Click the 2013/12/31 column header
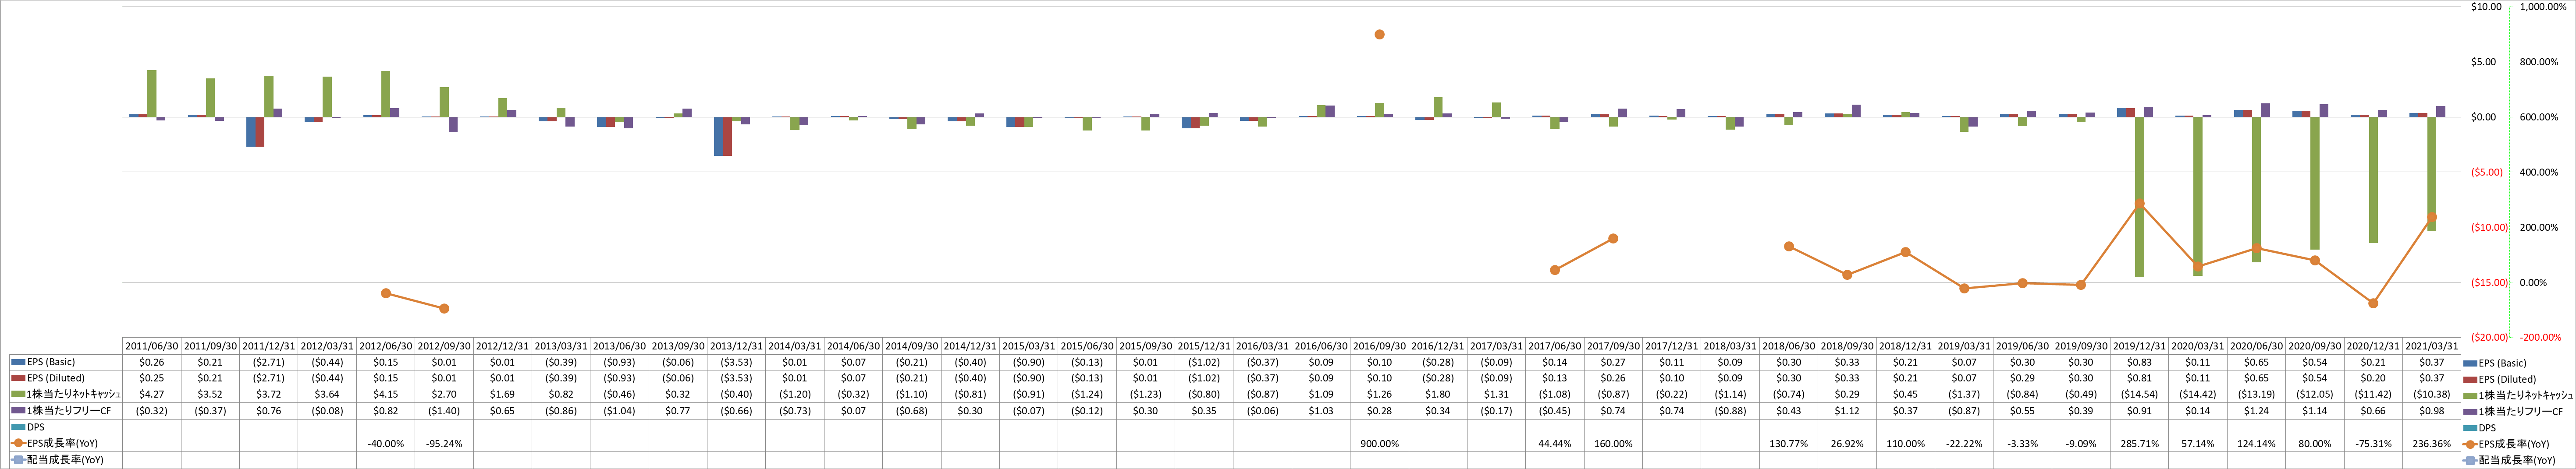This screenshot has height=469, width=2576. tap(736, 346)
